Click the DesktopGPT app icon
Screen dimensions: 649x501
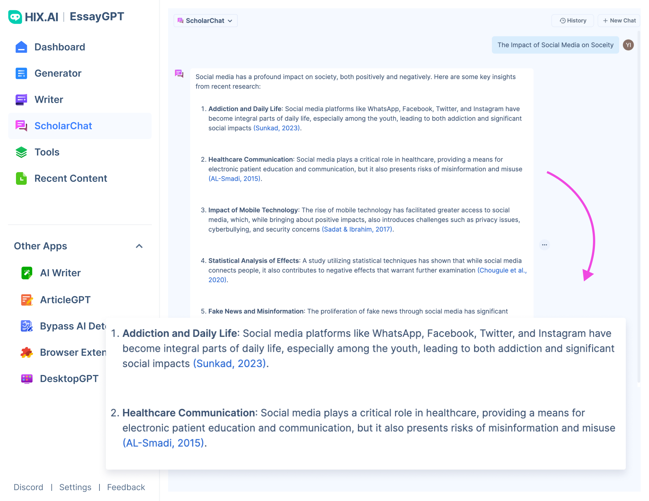(27, 379)
